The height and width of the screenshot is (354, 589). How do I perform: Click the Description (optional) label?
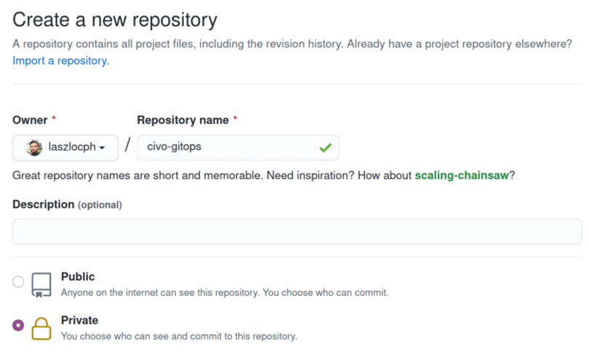point(67,205)
